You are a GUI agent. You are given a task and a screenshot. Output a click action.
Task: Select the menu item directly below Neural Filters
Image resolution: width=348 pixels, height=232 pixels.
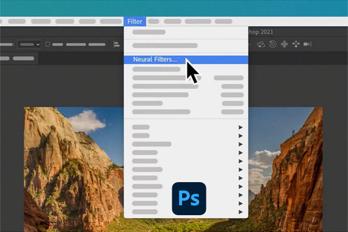tap(157, 69)
